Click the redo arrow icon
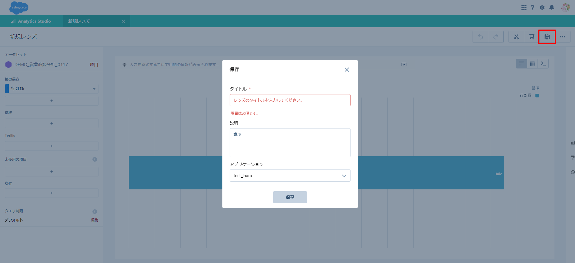This screenshot has height=263, width=575. tap(496, 37)
